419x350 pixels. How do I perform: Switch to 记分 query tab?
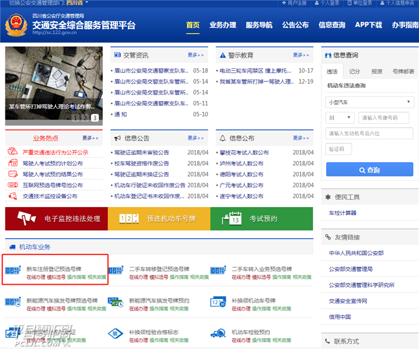(354, 71)
